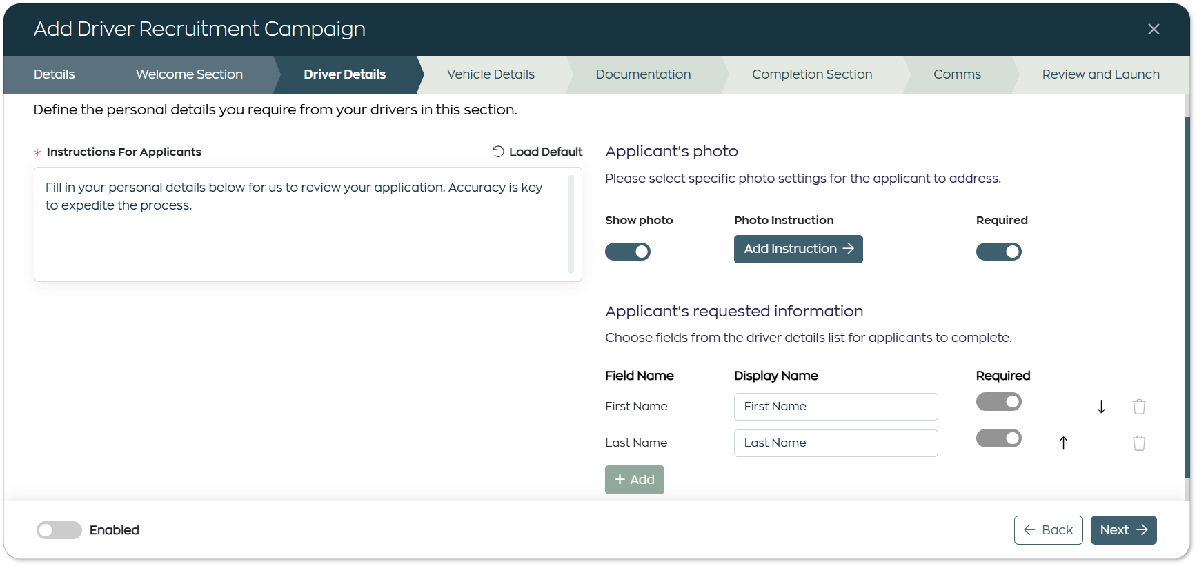Jump to Review and Launch step

coord(1100,74)
